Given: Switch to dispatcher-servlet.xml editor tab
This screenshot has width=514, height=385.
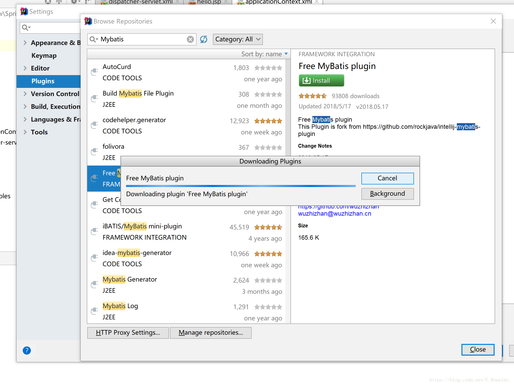Looking at the screenshot, I should (139, 2).
